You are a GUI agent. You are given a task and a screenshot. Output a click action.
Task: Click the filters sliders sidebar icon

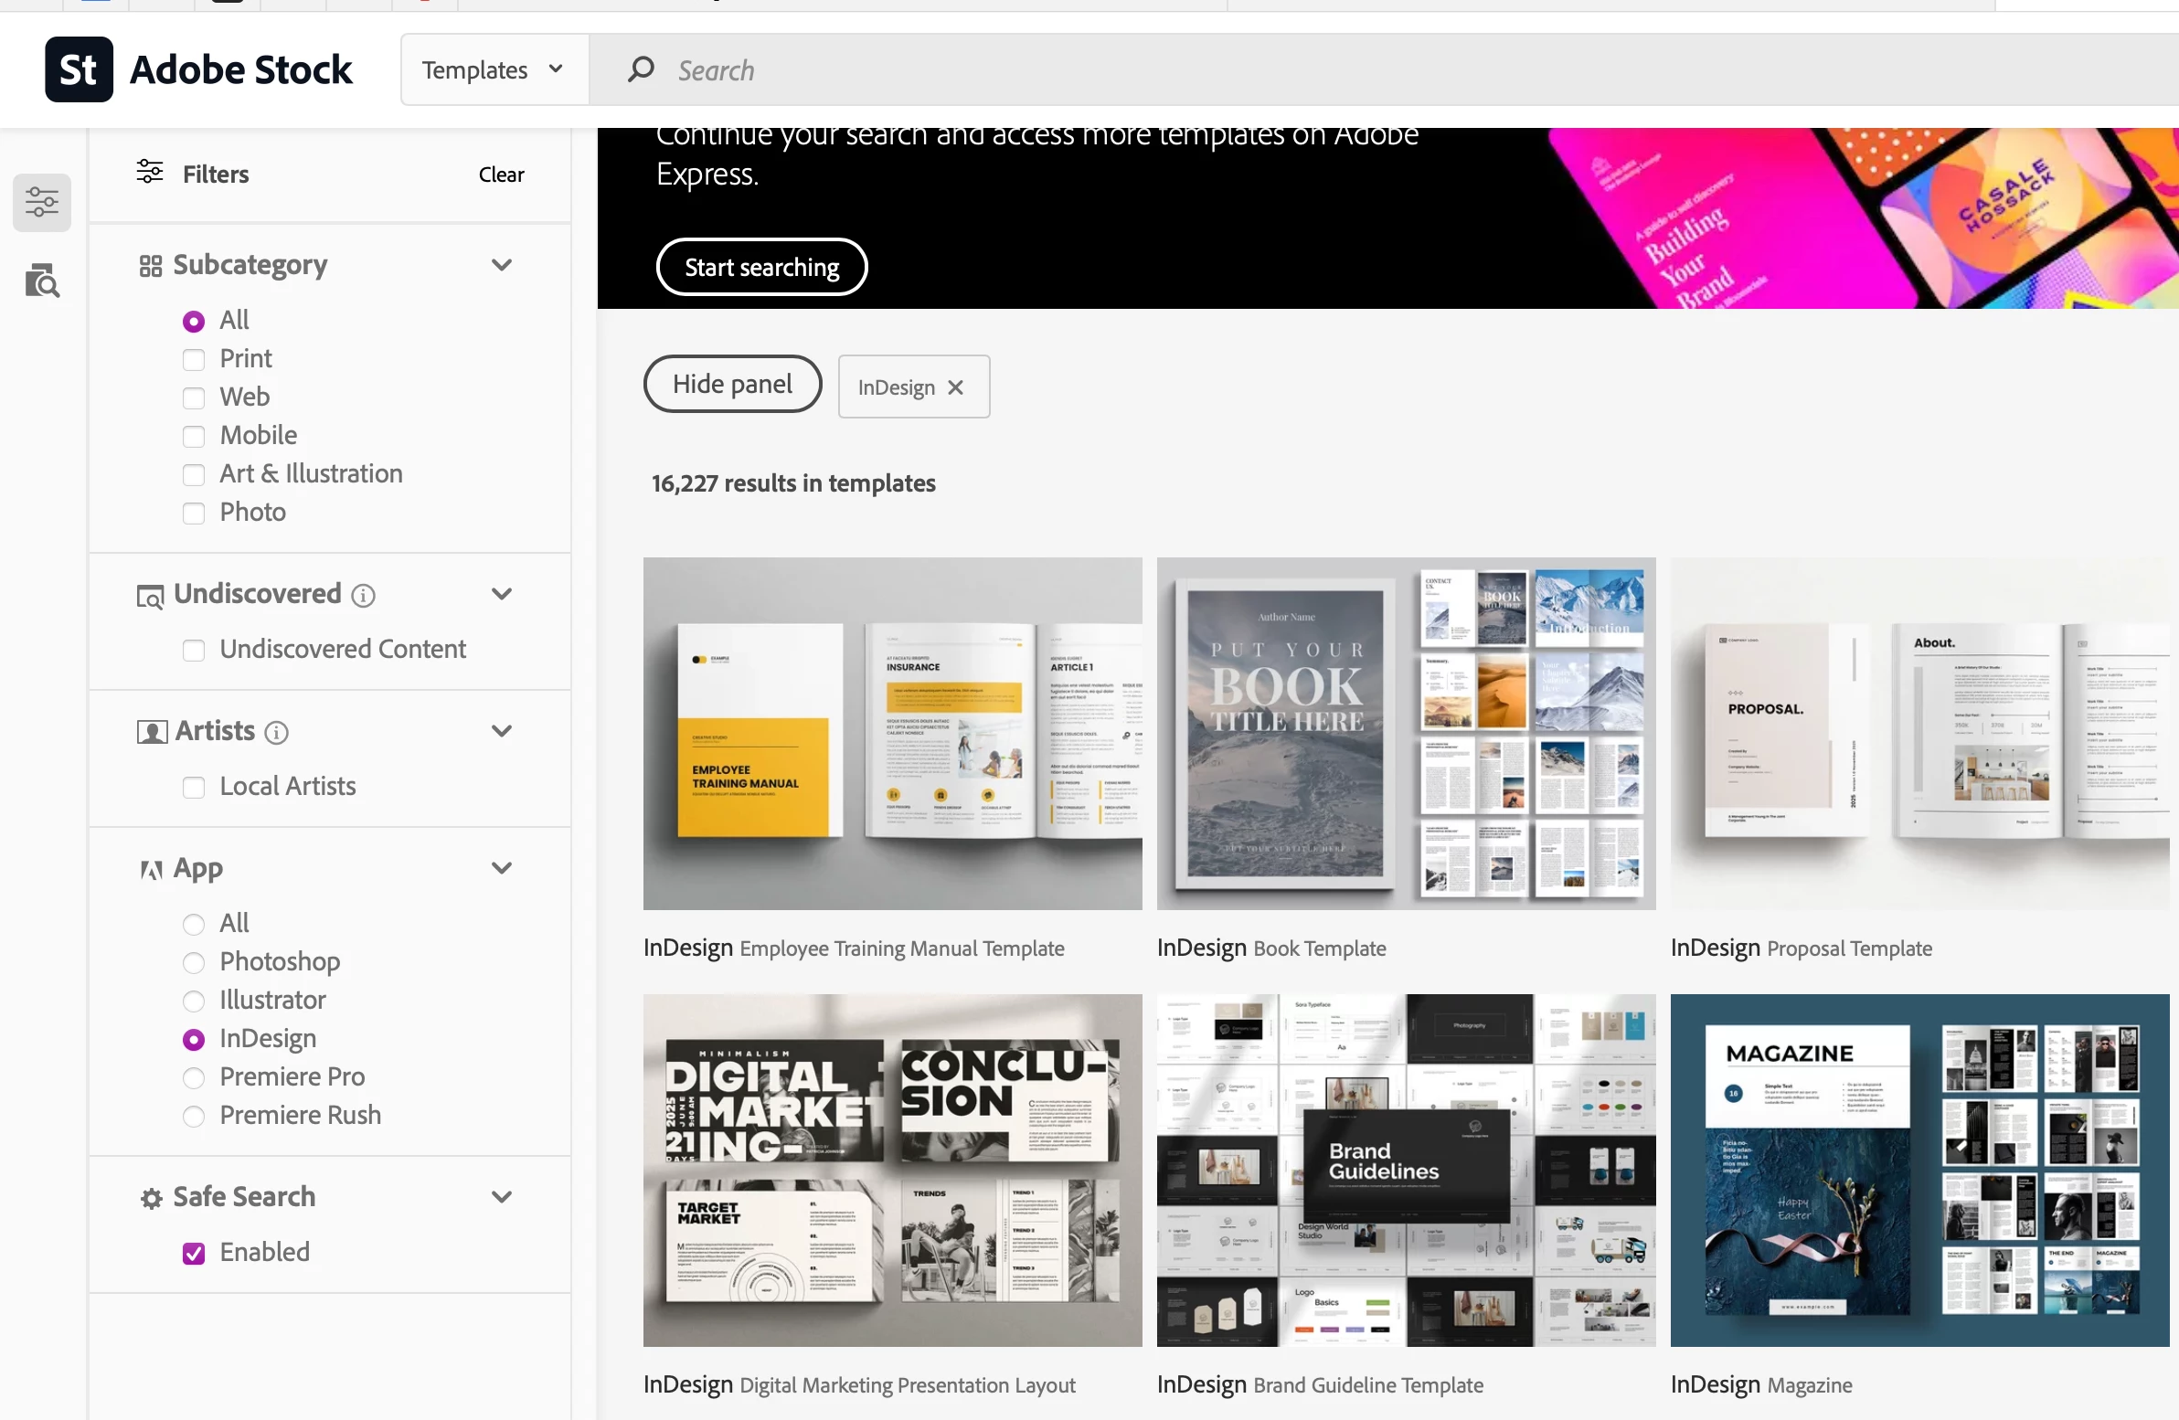point(42,201)
